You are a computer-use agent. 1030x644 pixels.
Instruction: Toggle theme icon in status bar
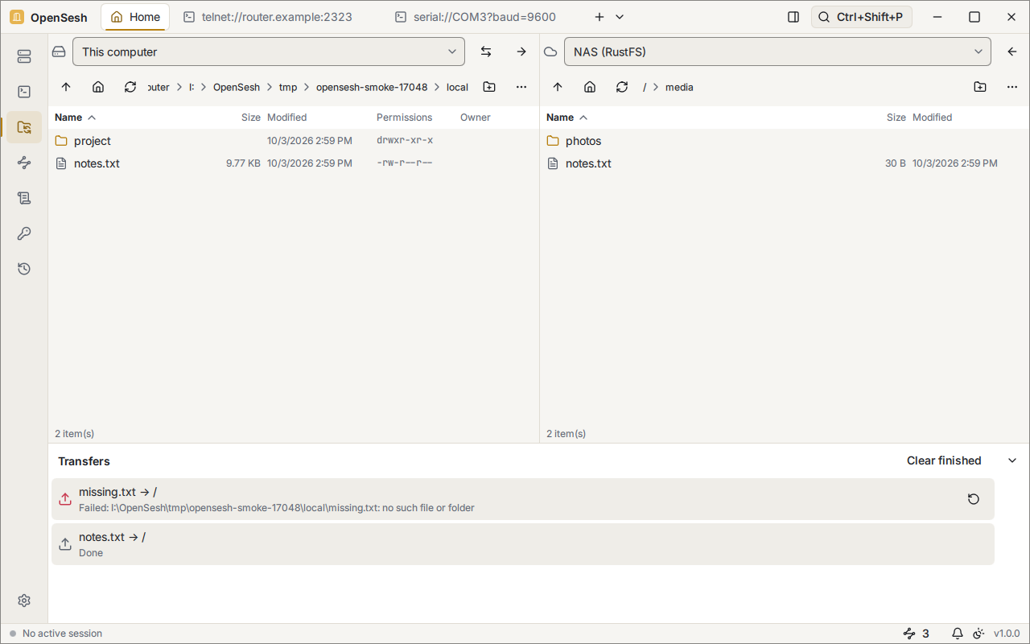978,634
